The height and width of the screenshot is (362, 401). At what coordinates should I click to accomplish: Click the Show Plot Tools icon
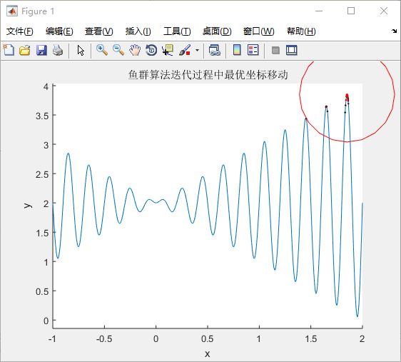click(292, 50)
